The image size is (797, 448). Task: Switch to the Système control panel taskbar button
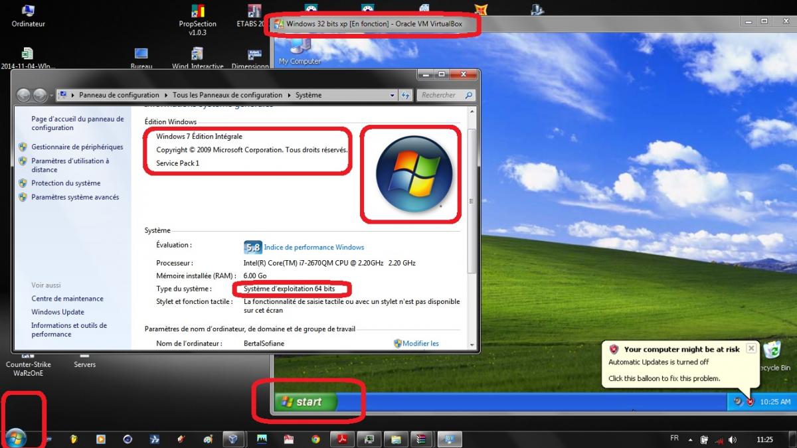(x=450, y=439)
